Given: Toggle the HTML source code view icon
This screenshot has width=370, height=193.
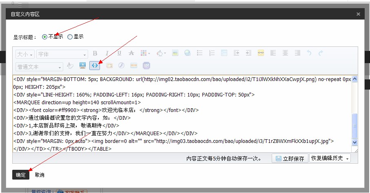Looking at the screenshot, I should click(x=95, y=65).
